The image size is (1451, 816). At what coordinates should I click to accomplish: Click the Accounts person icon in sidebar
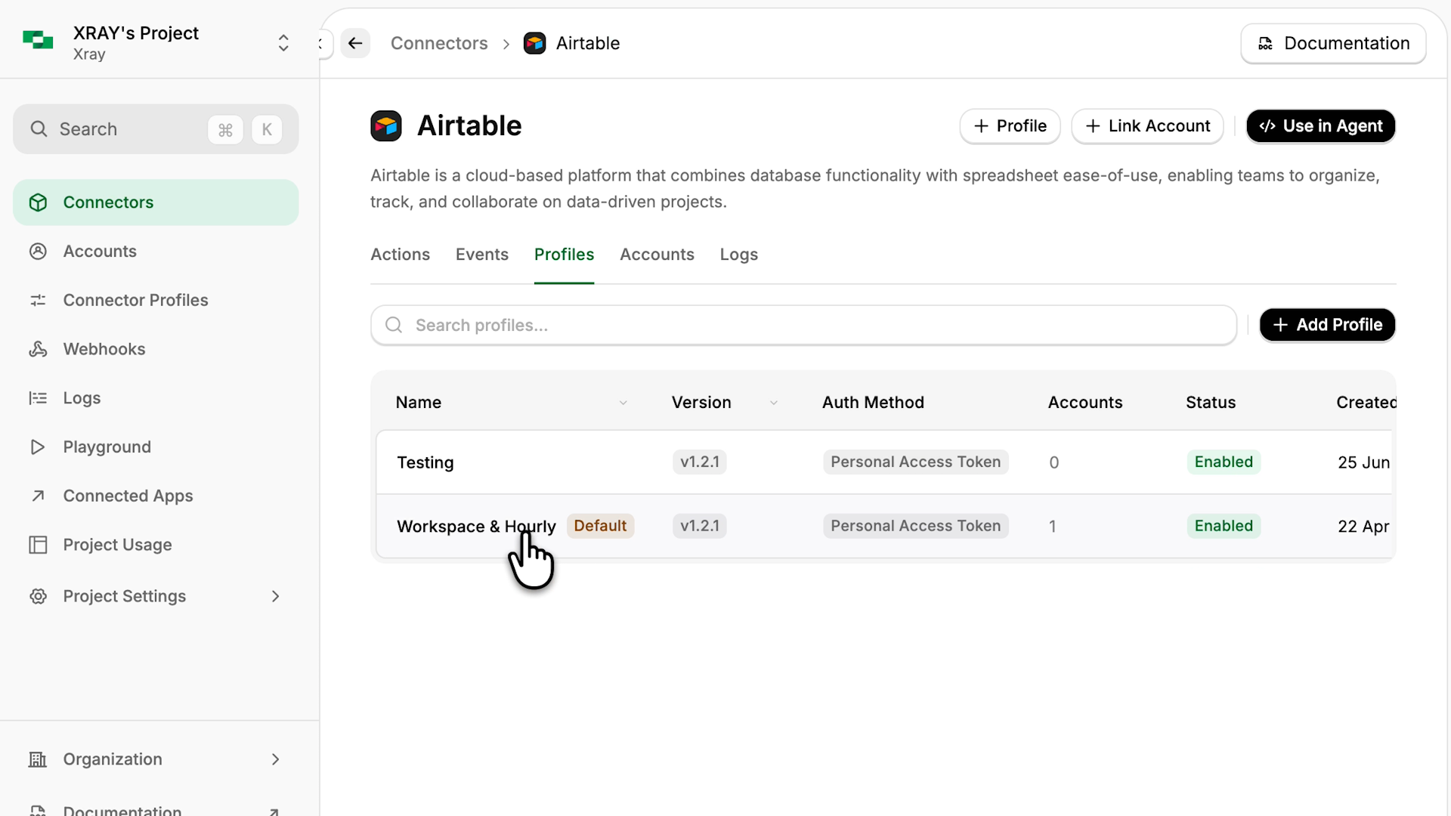click(38, 252)
